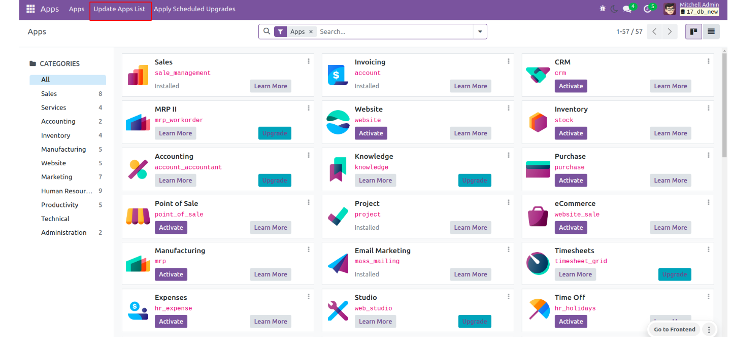732x355 pixels.
Task: Click the MRP II app icon
Action: [x=138, y=122]
